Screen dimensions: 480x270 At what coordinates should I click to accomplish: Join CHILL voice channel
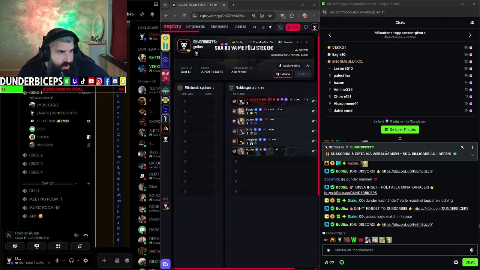coord(34,190)
